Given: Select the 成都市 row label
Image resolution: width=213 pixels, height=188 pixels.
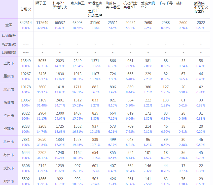Looking at the screenshot, I should point(9,129).
